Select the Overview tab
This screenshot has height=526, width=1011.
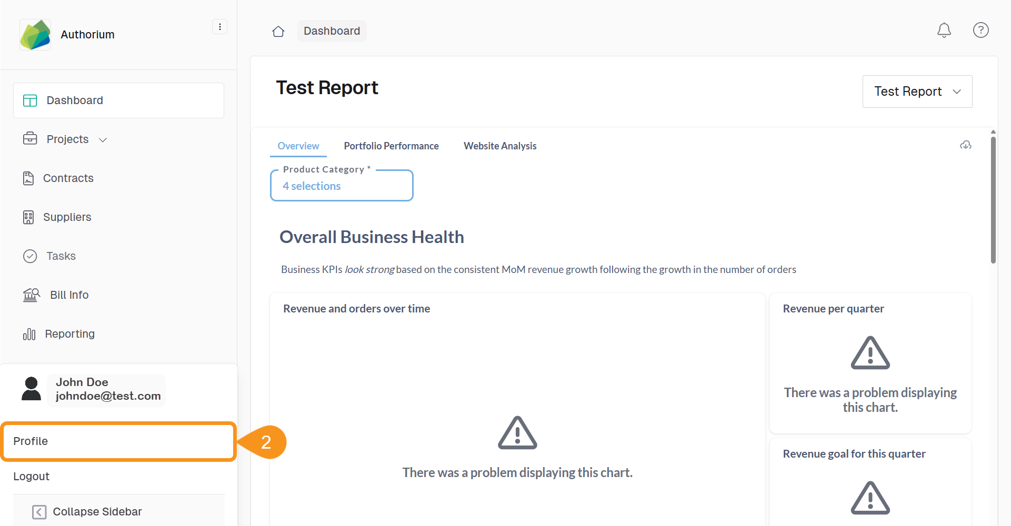coord(298,146)
